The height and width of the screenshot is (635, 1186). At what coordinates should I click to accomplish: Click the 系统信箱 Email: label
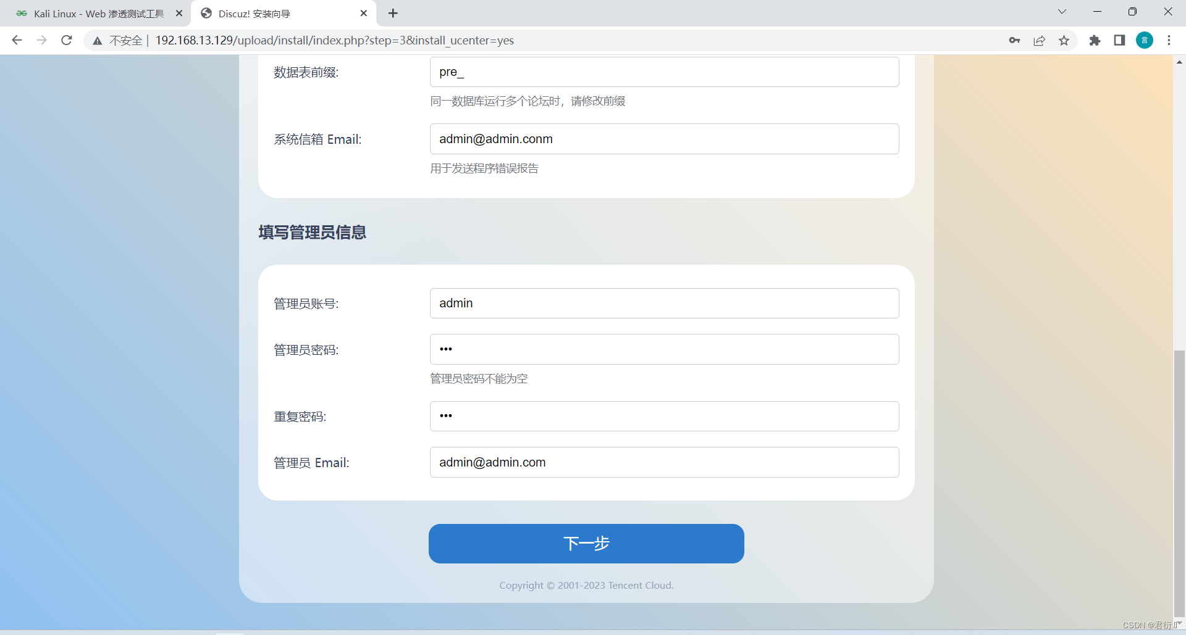tap(318, 139)
